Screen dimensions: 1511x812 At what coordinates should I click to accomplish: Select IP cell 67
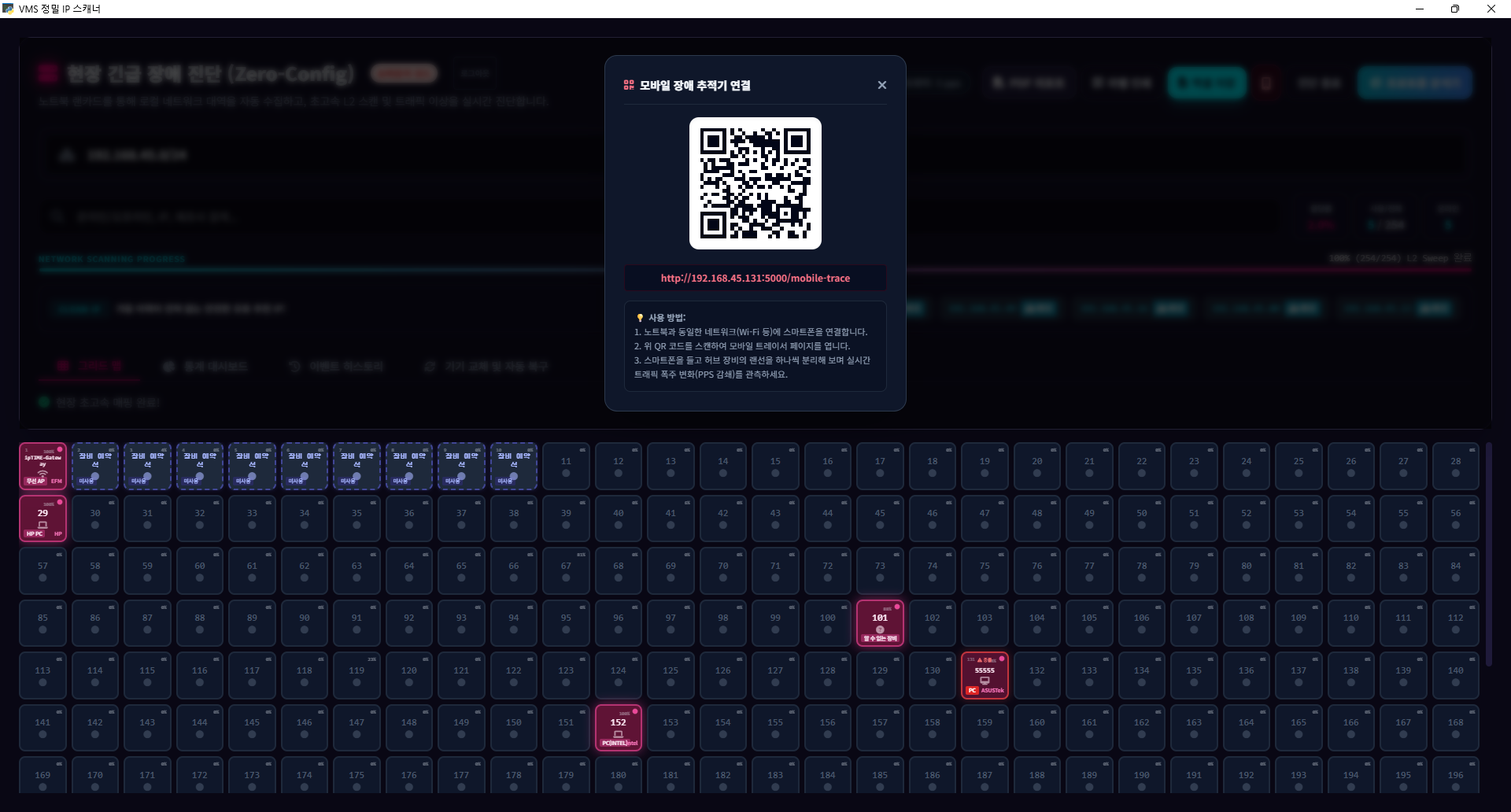[566, 571]
